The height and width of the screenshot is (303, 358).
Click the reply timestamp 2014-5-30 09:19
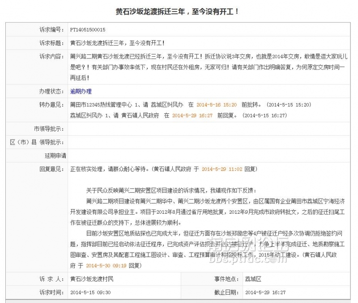coord(106,266)
